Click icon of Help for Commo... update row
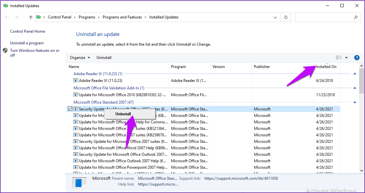The image size is (365, 193). [x=76, y=122]
